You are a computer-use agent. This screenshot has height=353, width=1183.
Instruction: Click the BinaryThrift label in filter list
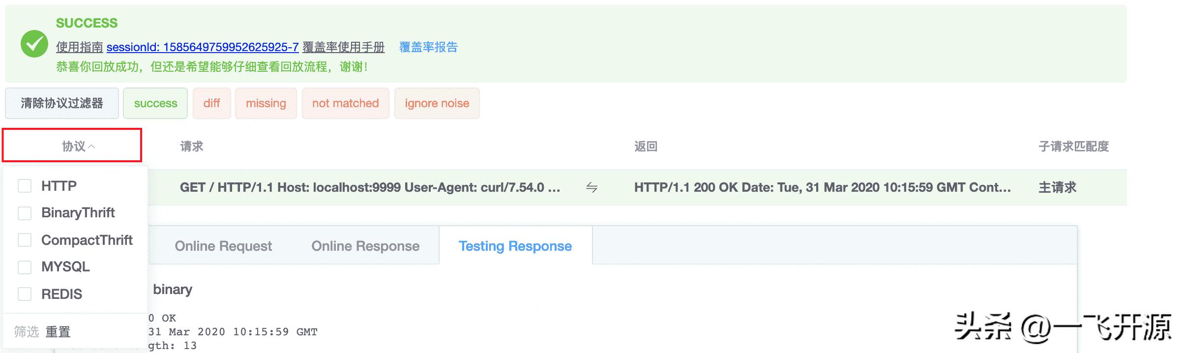(78, 213)
